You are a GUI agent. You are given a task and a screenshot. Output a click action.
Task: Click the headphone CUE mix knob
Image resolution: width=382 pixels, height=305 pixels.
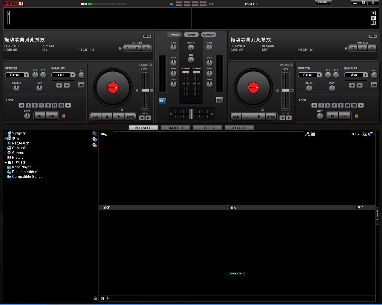pos(191,60)
